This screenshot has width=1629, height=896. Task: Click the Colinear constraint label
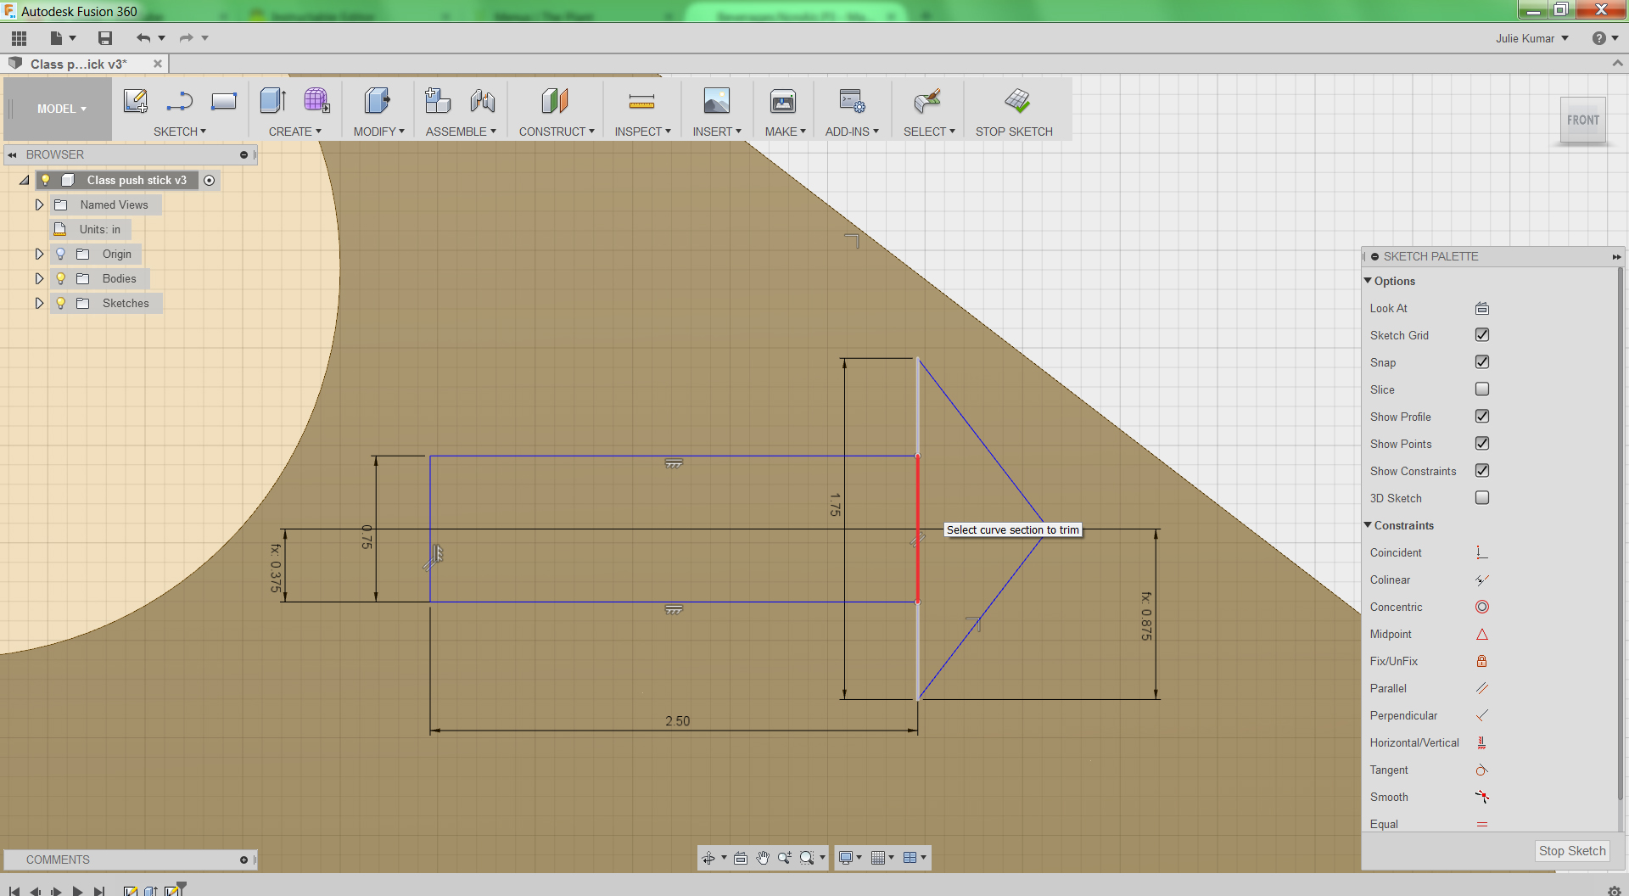[1390, 580]
